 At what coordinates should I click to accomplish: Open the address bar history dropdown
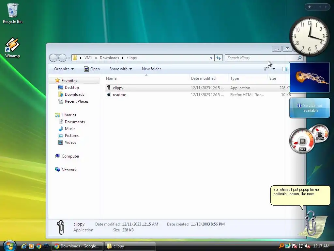coord(211,58)
